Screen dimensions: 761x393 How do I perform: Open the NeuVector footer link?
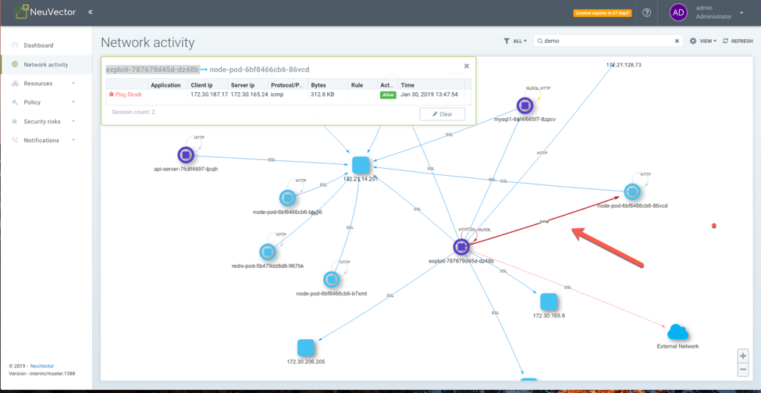coord(42,366)
